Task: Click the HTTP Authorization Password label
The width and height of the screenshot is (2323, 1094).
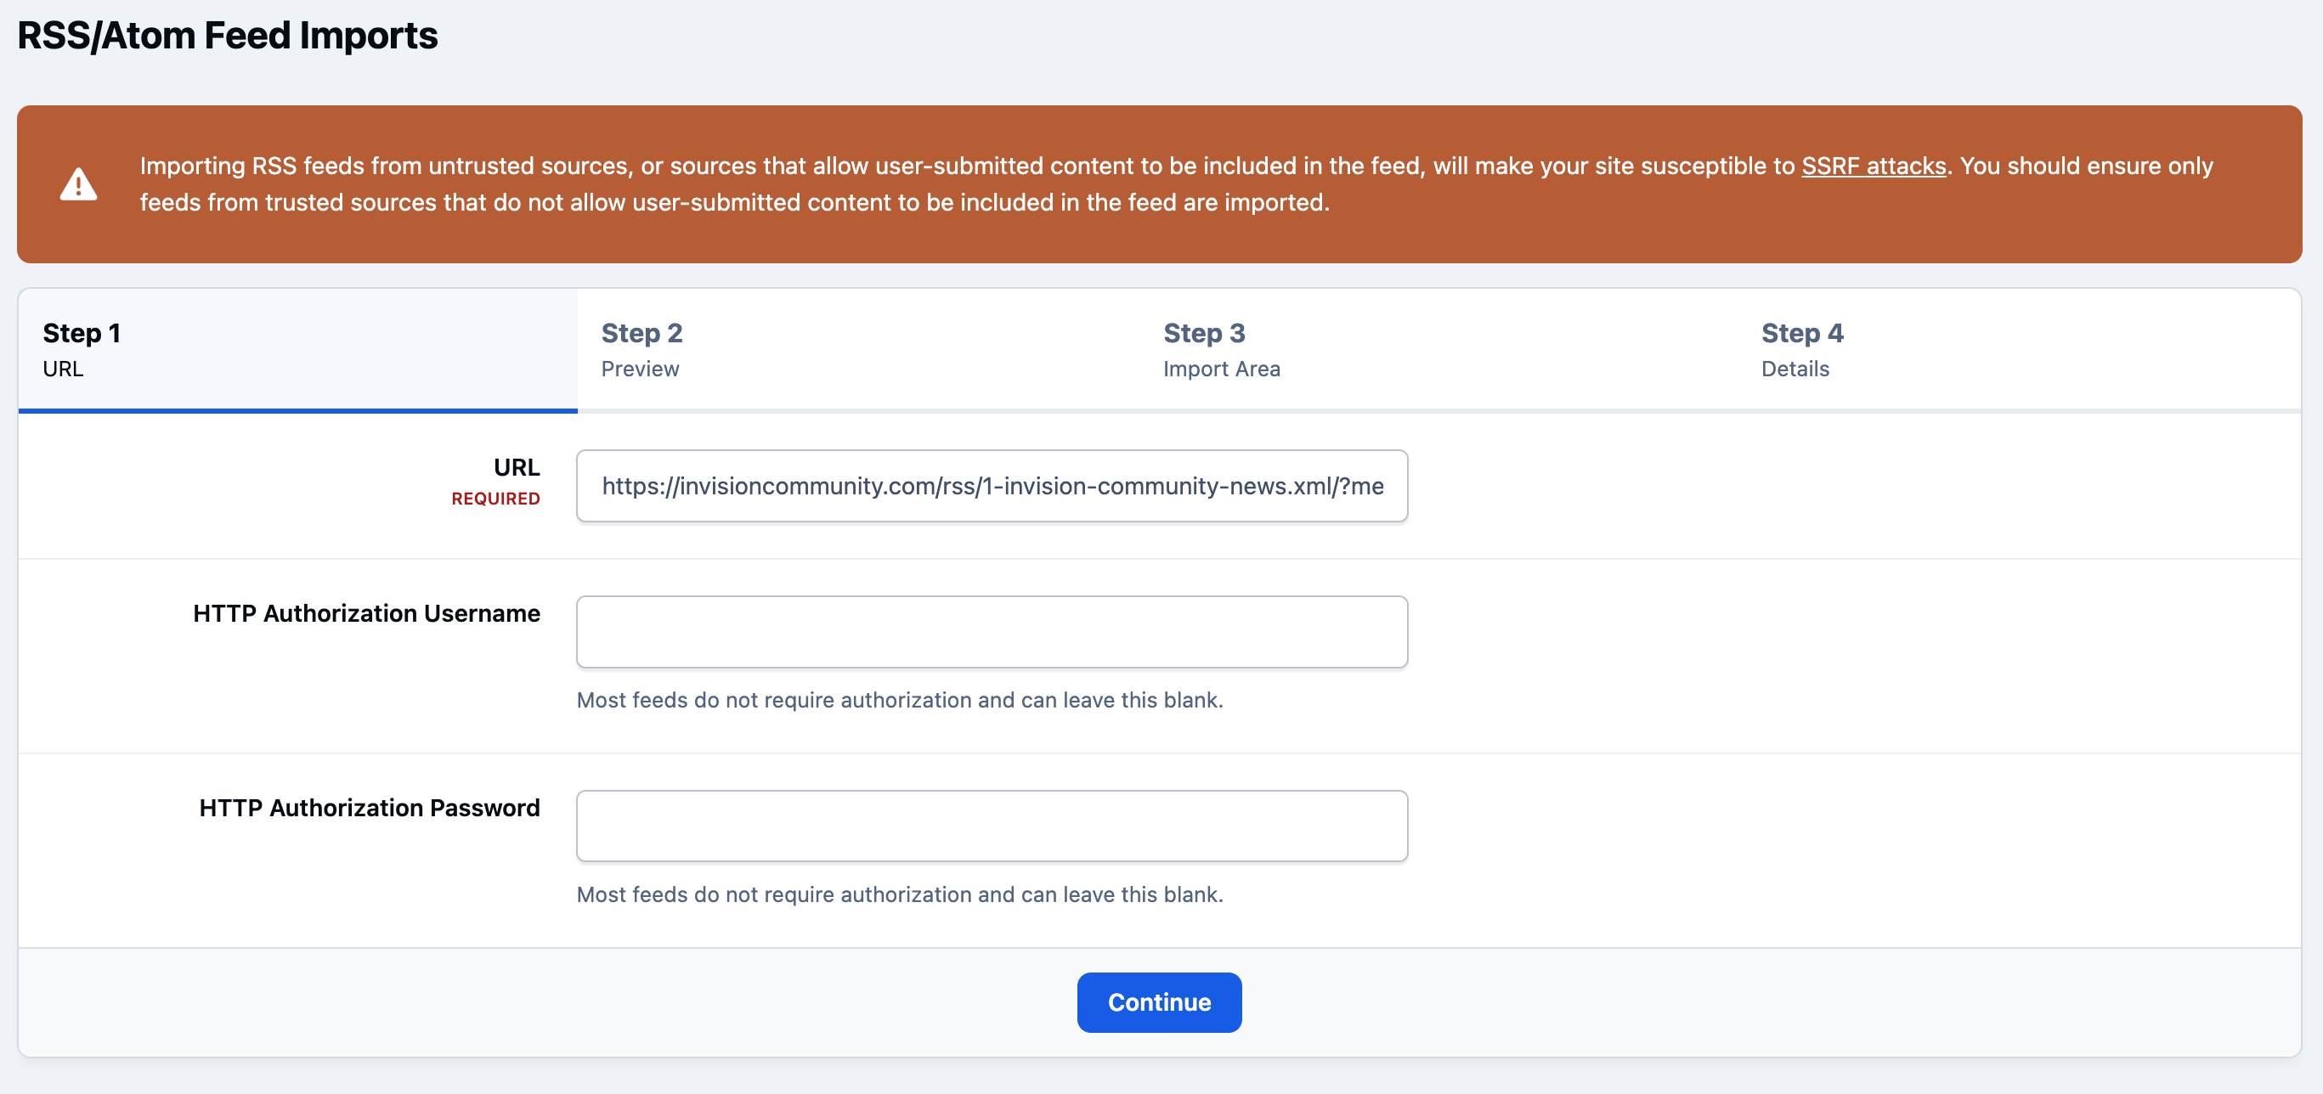Action: [369, 808]
